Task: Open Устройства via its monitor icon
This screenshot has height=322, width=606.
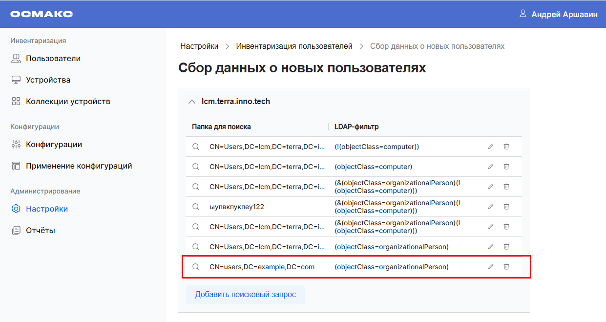Action: tap(15, 79)
